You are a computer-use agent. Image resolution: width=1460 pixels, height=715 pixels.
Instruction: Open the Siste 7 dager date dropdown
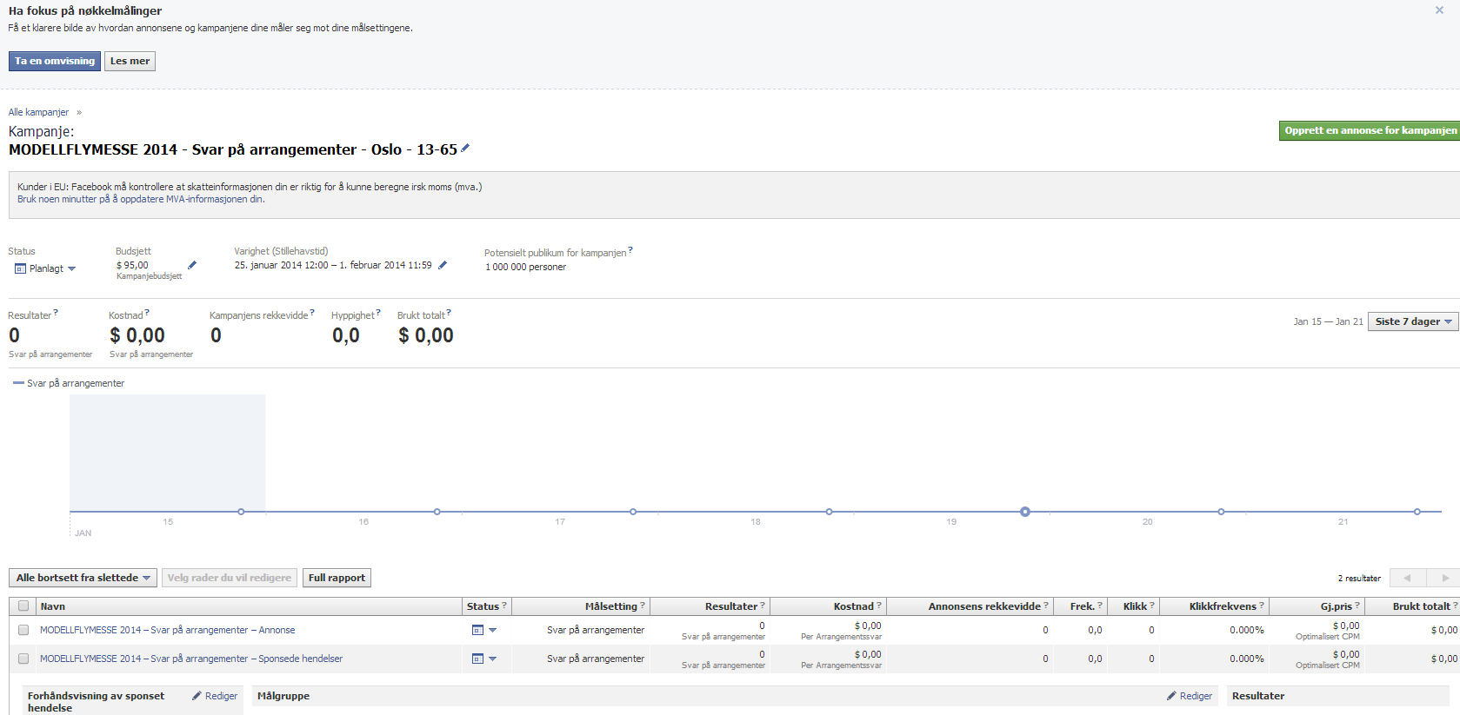pyautogui.click(x=1413, y=321)
